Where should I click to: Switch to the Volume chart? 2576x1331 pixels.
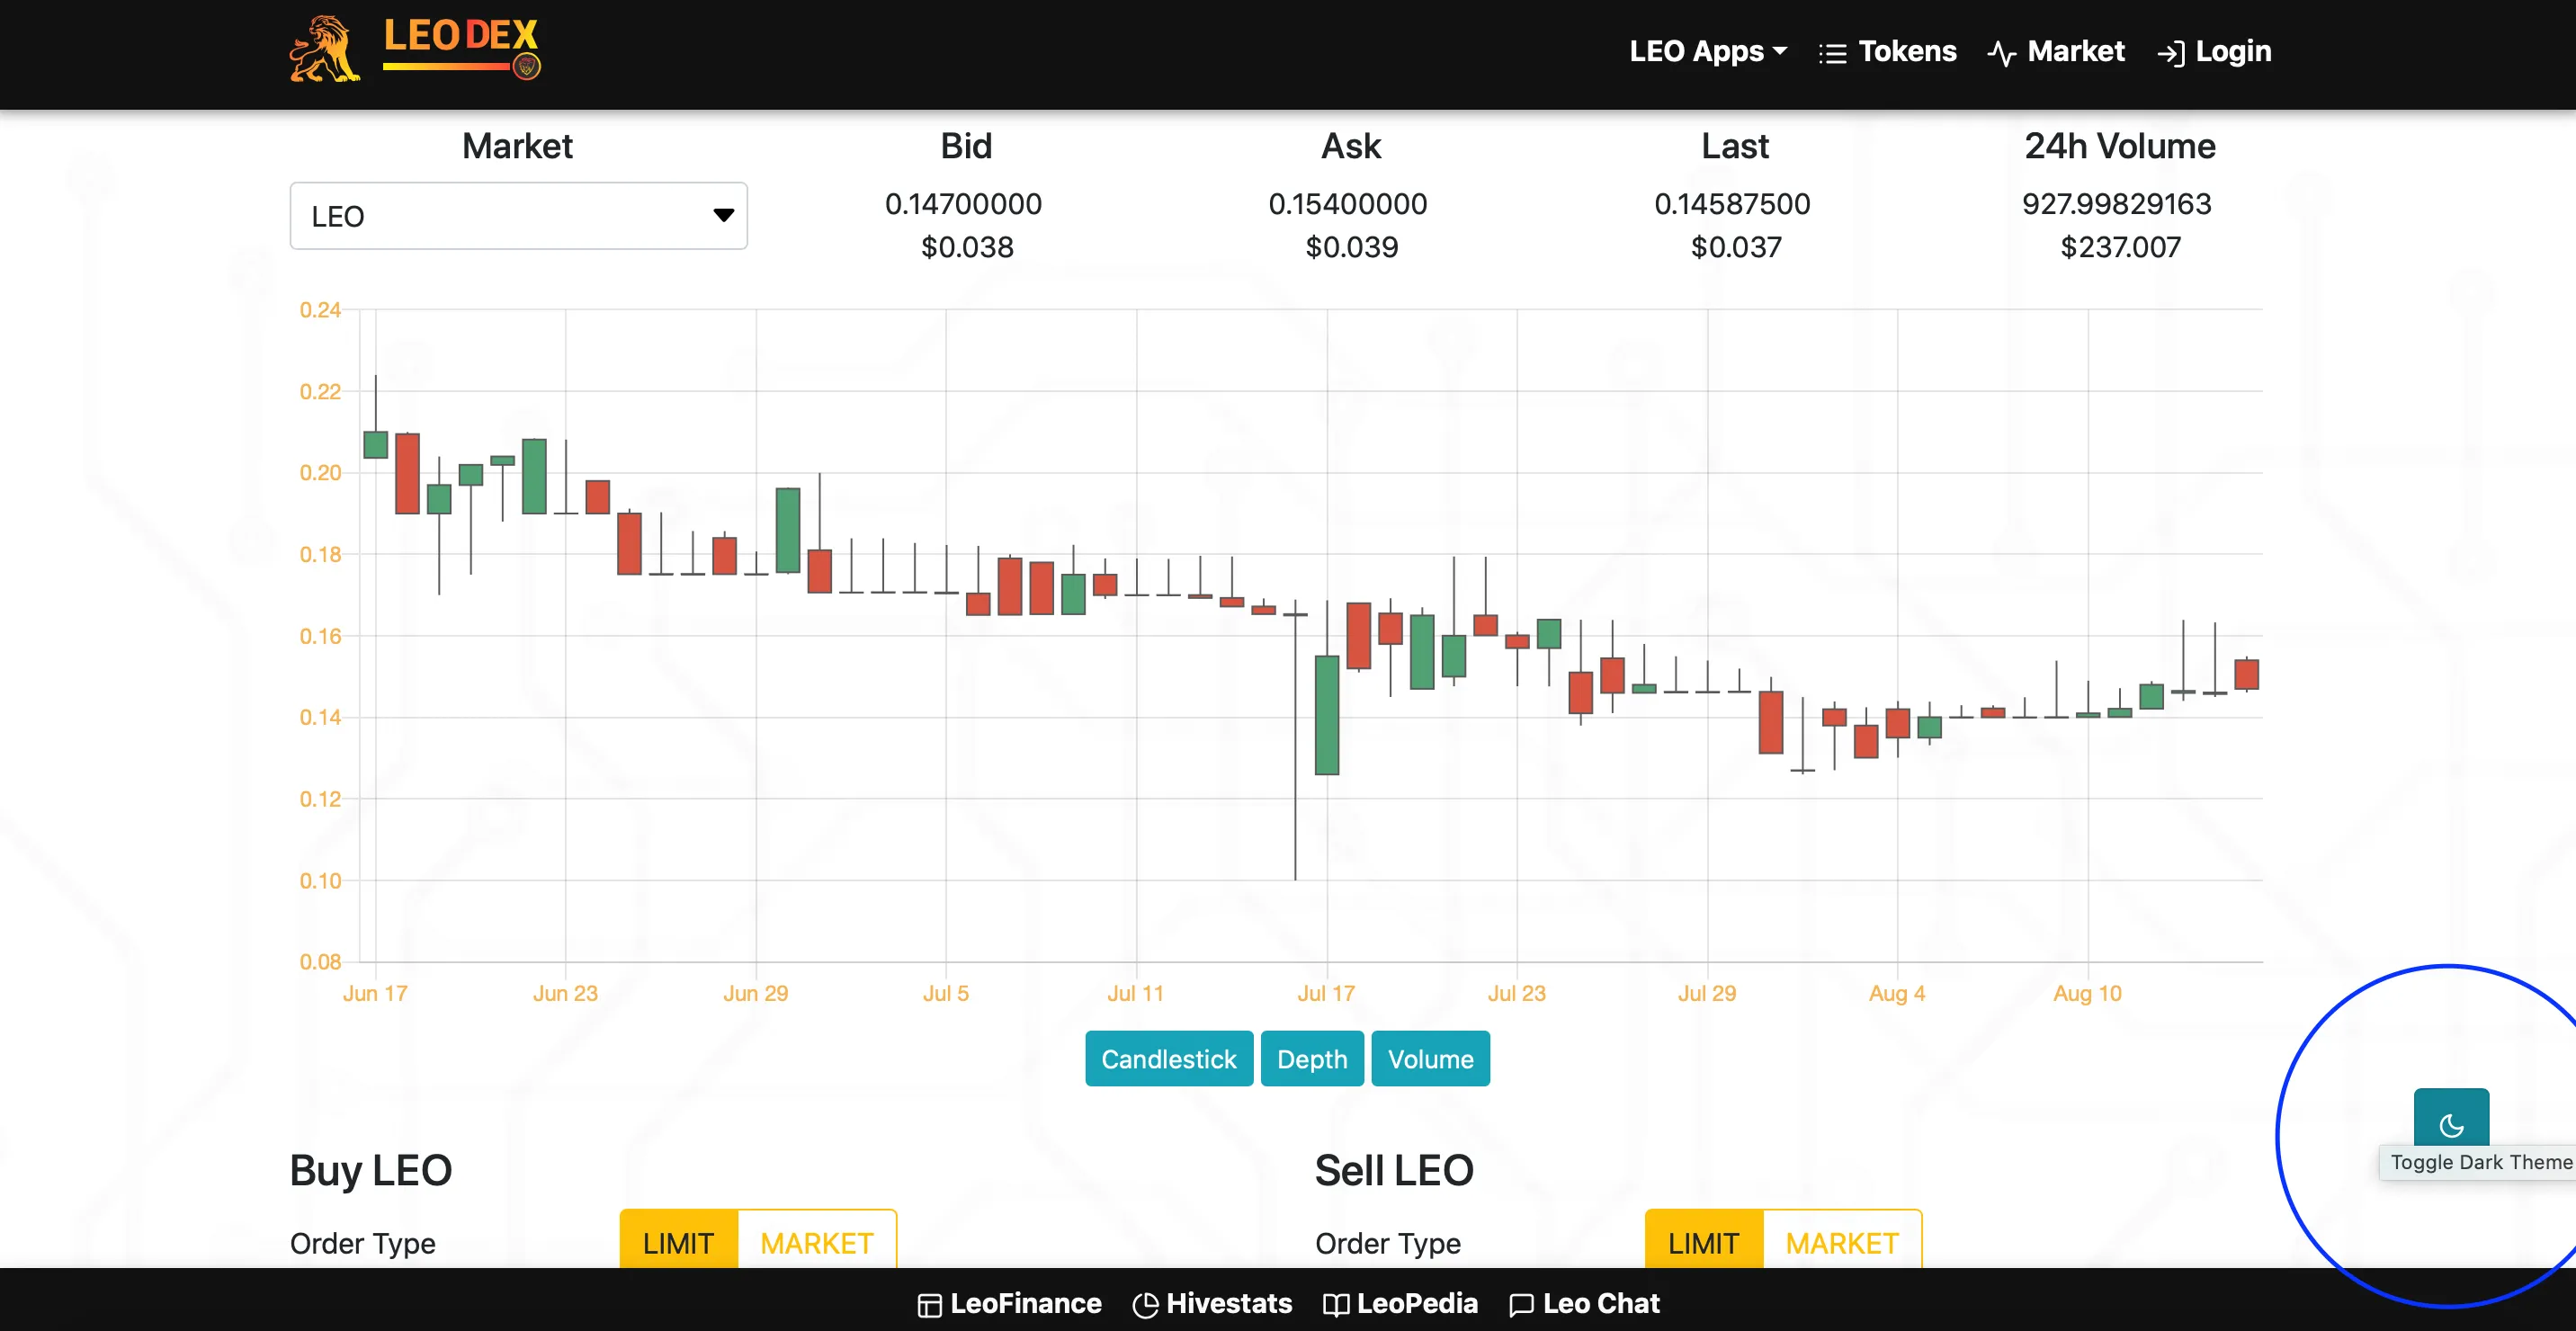(1430, 1059)
